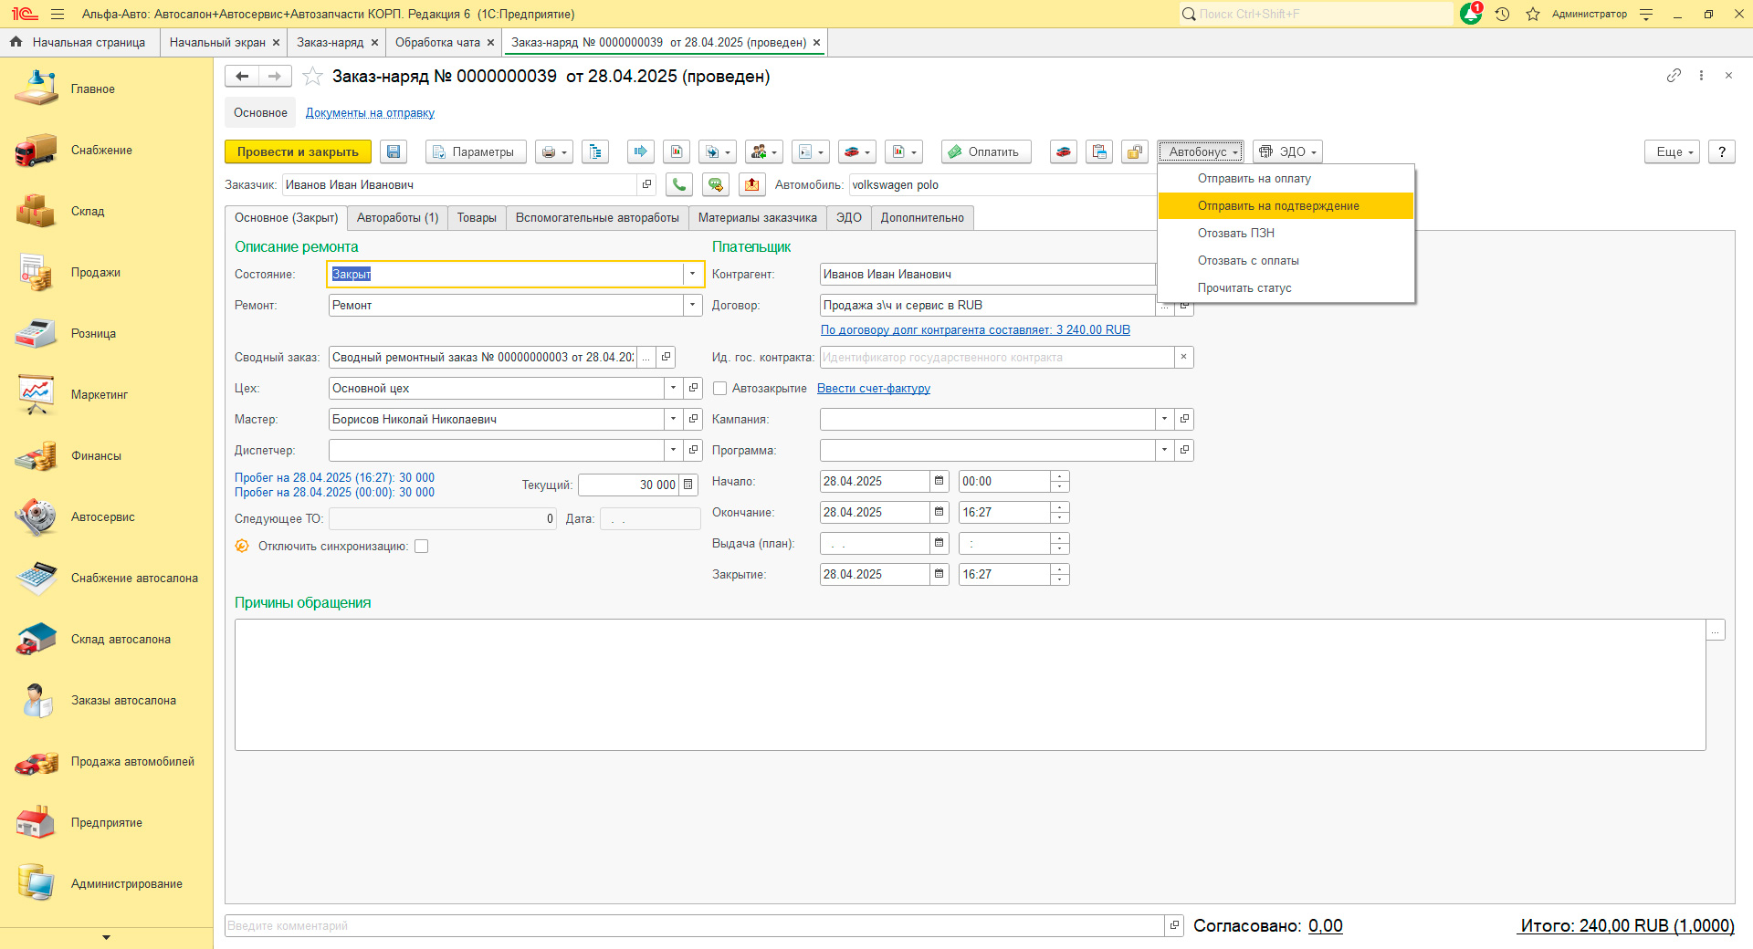Image resolution: width=1753 pixels, height=949 pixels.
Task: Open Маркетинг section in sidebar
Action: pyautogui.click(x=106, y=395)
